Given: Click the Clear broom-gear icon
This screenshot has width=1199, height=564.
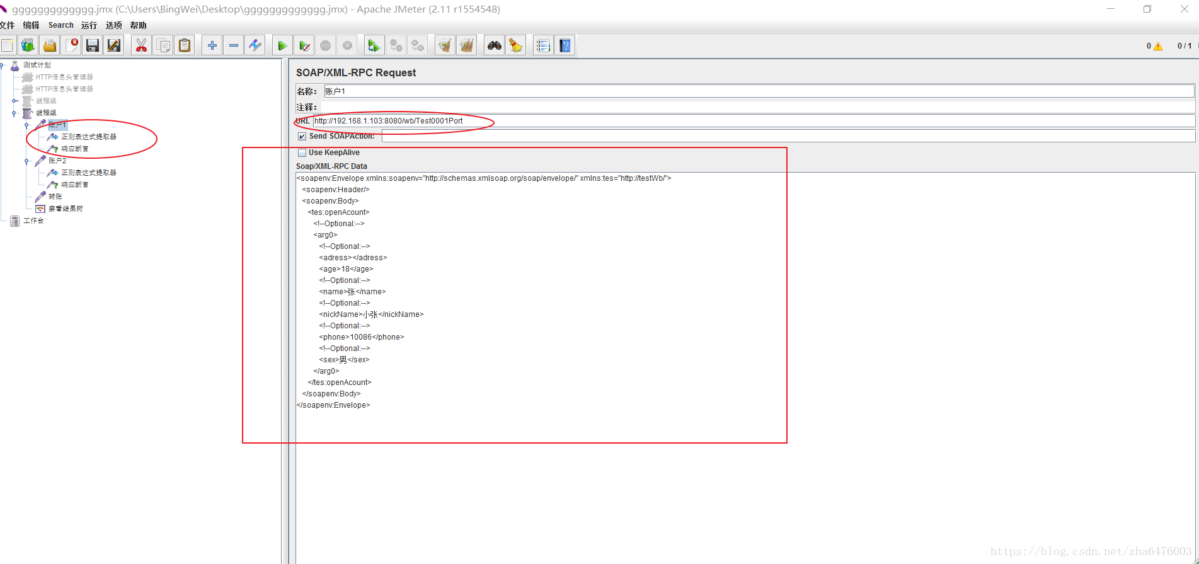Looking at the screenshot, I should coord(445,45).
